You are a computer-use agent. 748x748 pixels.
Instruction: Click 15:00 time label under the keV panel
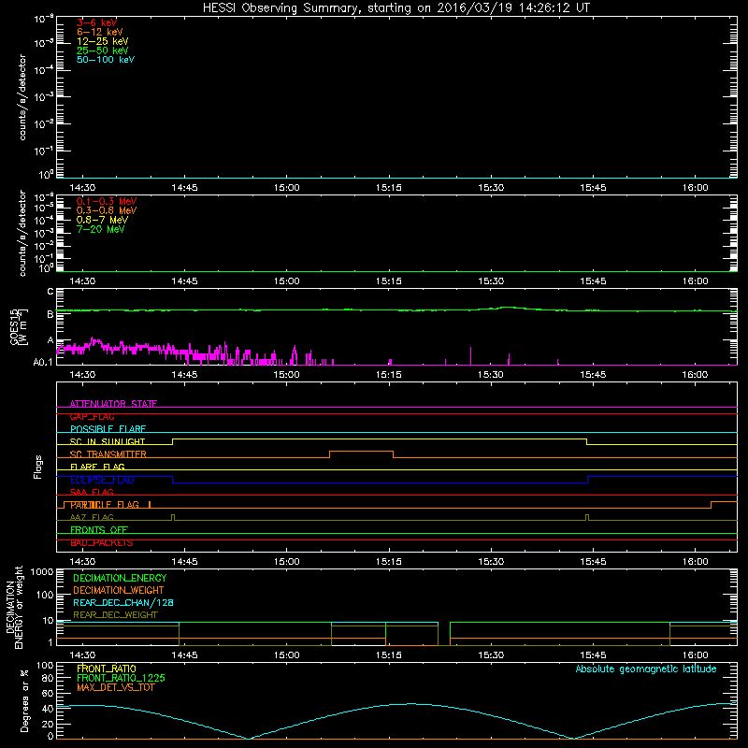pyautogui.click(x=287, y=188)
